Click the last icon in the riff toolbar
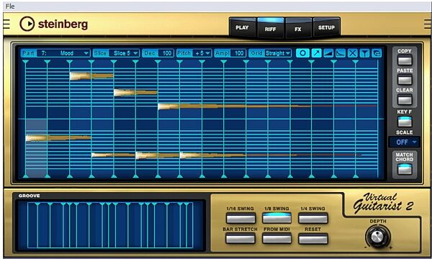The image size is (432, 259). 377,53
